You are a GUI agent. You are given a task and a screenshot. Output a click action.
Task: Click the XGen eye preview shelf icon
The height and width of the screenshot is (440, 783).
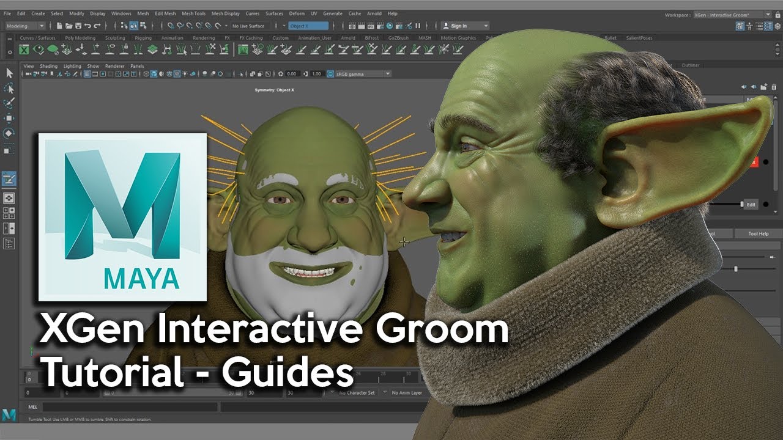point(39,50)
